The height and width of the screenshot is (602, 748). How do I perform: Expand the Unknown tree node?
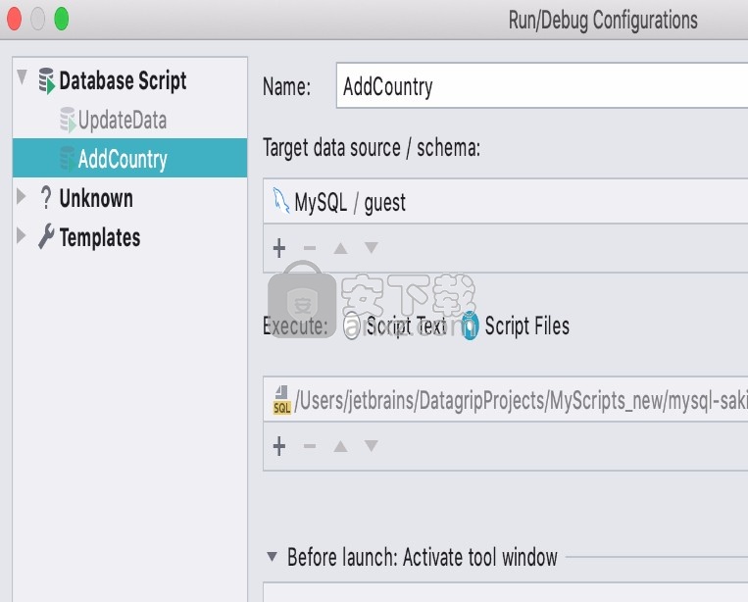point(21,196)
